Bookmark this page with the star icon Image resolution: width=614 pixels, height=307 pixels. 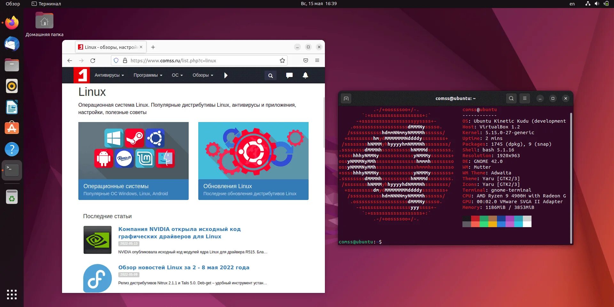[x=282, y=60]
